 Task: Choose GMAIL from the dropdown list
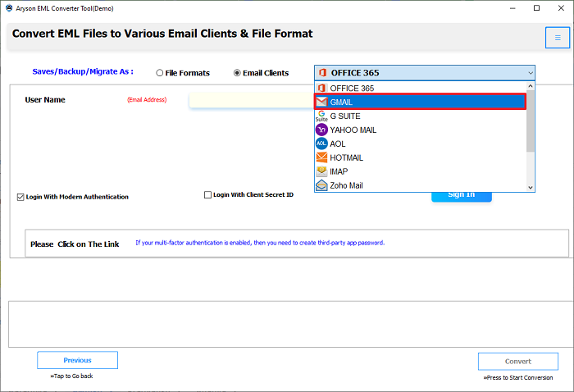420,102
